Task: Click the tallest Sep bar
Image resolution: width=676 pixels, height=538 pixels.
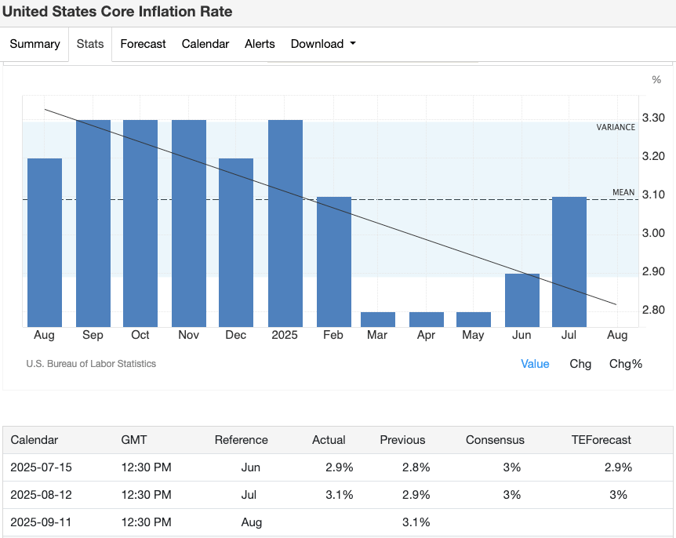Action: click(x=93, y=220)
